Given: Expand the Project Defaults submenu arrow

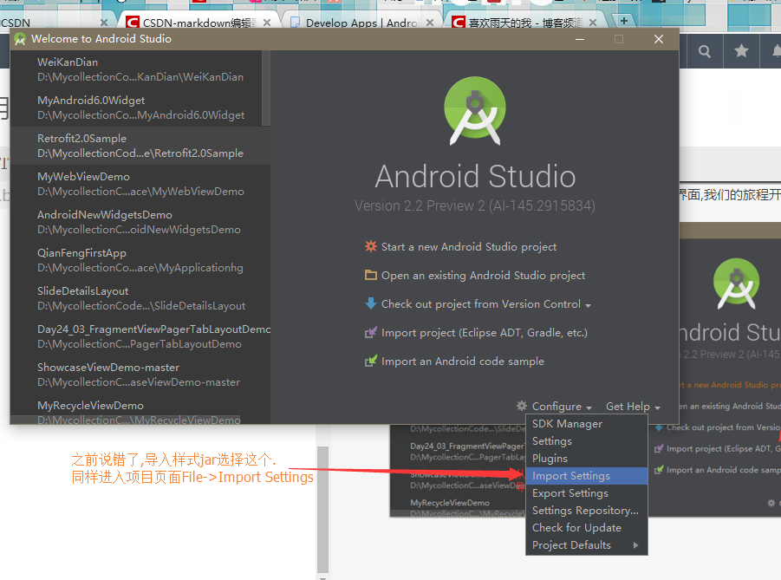Looking at the screenshot, I should pyautogui.click(x=635, y=545).
